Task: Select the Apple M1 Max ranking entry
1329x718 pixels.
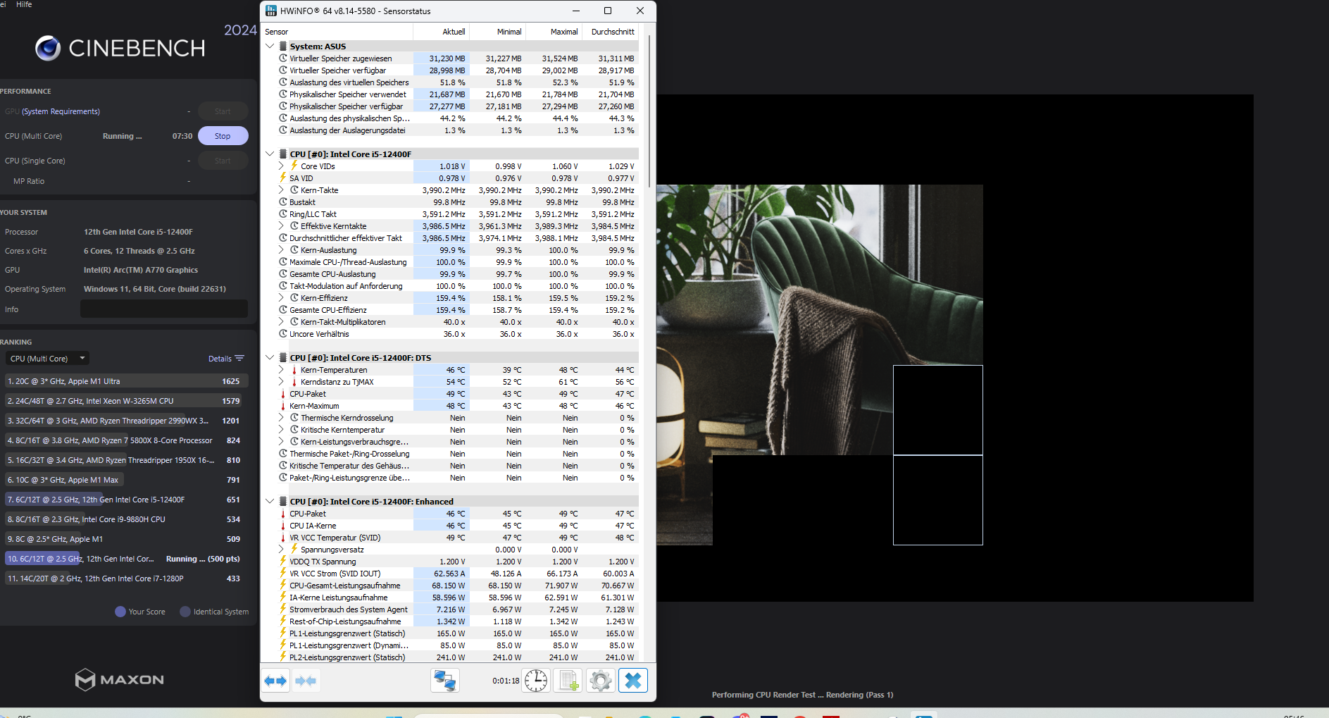Action: coord(124,480)
